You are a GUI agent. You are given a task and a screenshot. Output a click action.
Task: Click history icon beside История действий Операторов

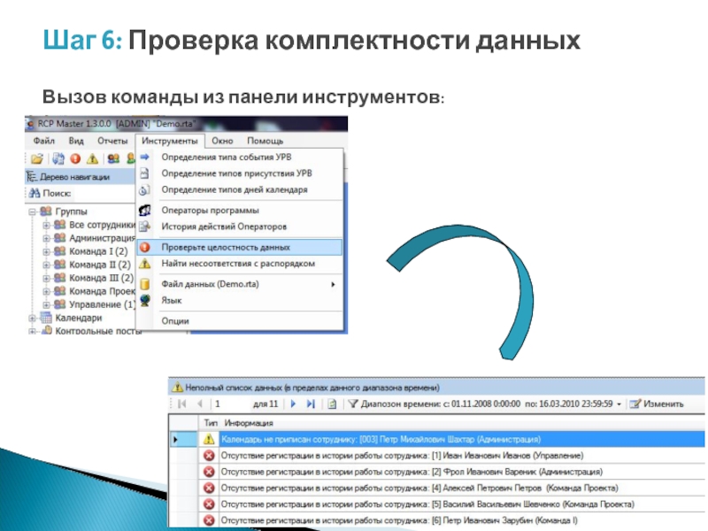144,227
